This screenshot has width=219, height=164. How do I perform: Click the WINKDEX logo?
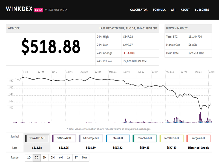coord(19,9)
